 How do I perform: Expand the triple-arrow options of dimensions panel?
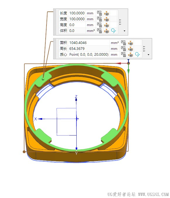pos(120,22)
